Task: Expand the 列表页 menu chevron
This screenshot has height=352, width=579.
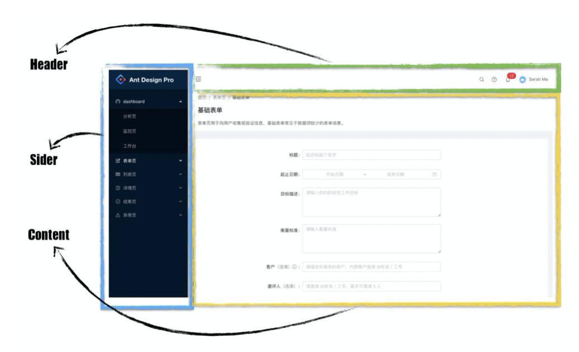Action: click(179, 173)
